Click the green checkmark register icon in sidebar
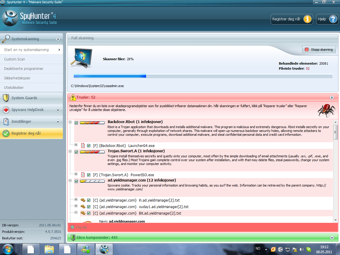Viewport: 340px width, 255px height. pos(6,133)
